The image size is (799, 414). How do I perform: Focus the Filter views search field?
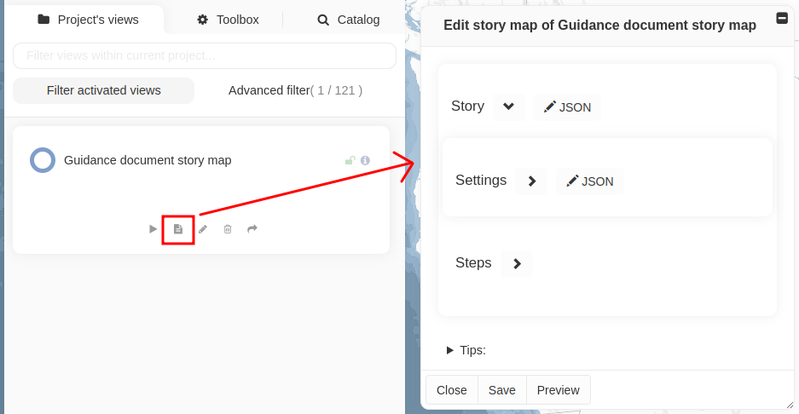pyautogui.click(x=205, y=56)
